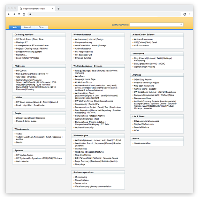Click the Night Alert link
The image size is (198, 198).
27,105
